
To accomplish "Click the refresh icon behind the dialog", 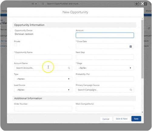I will tap(149, 29).
